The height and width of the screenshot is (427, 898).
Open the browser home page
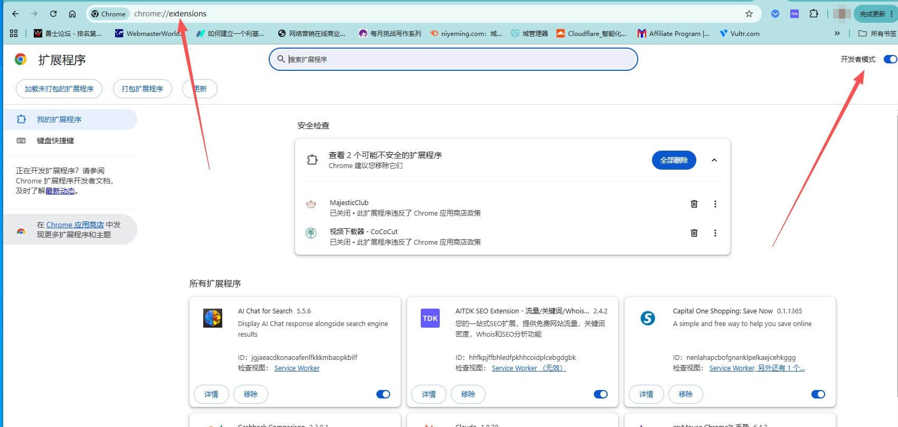(72, 14)
